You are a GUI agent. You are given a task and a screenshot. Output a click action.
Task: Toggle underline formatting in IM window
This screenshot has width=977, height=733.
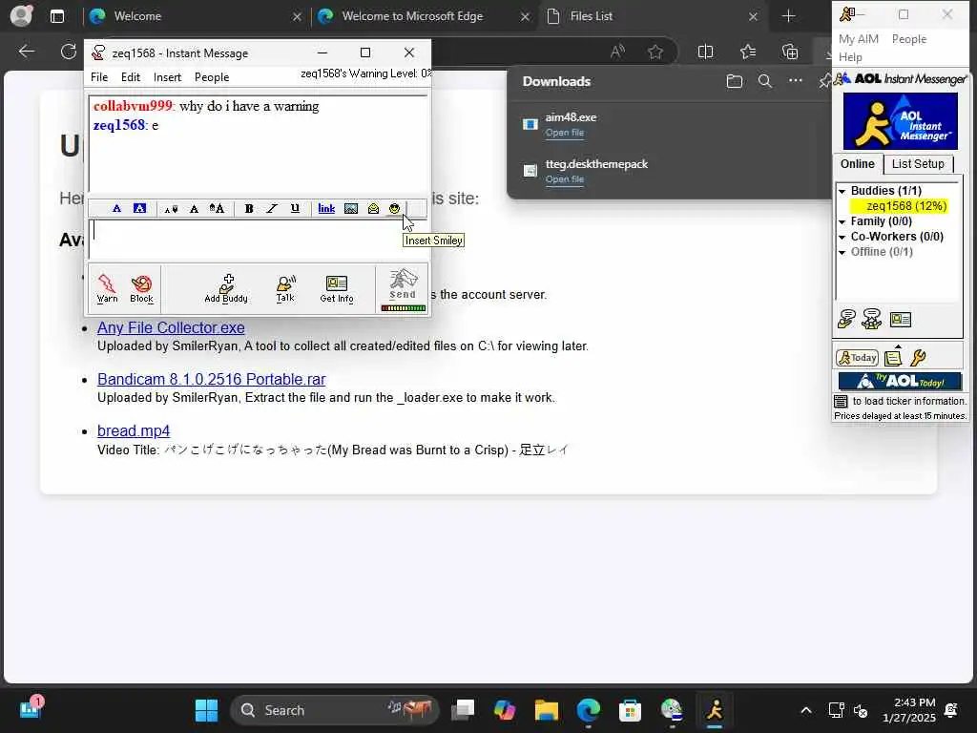[x=295, y=209]
